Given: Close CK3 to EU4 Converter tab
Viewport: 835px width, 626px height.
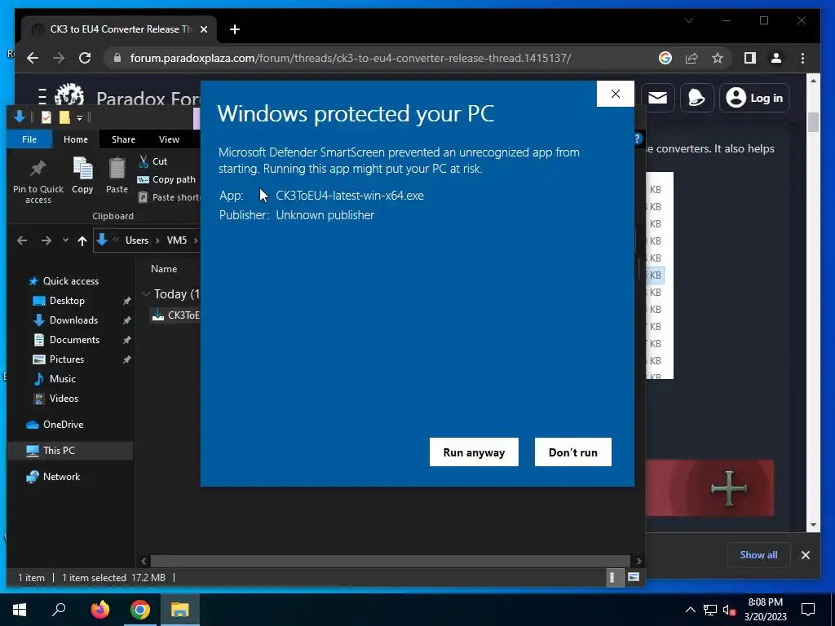Looking at the screenshot, I should [x=203, y=29].
